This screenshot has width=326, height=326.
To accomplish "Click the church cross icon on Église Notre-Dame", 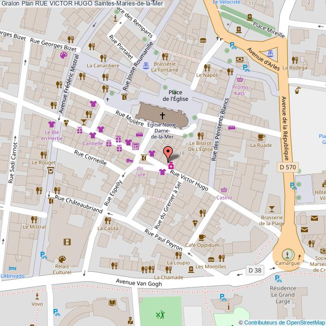I will point(161,116).
